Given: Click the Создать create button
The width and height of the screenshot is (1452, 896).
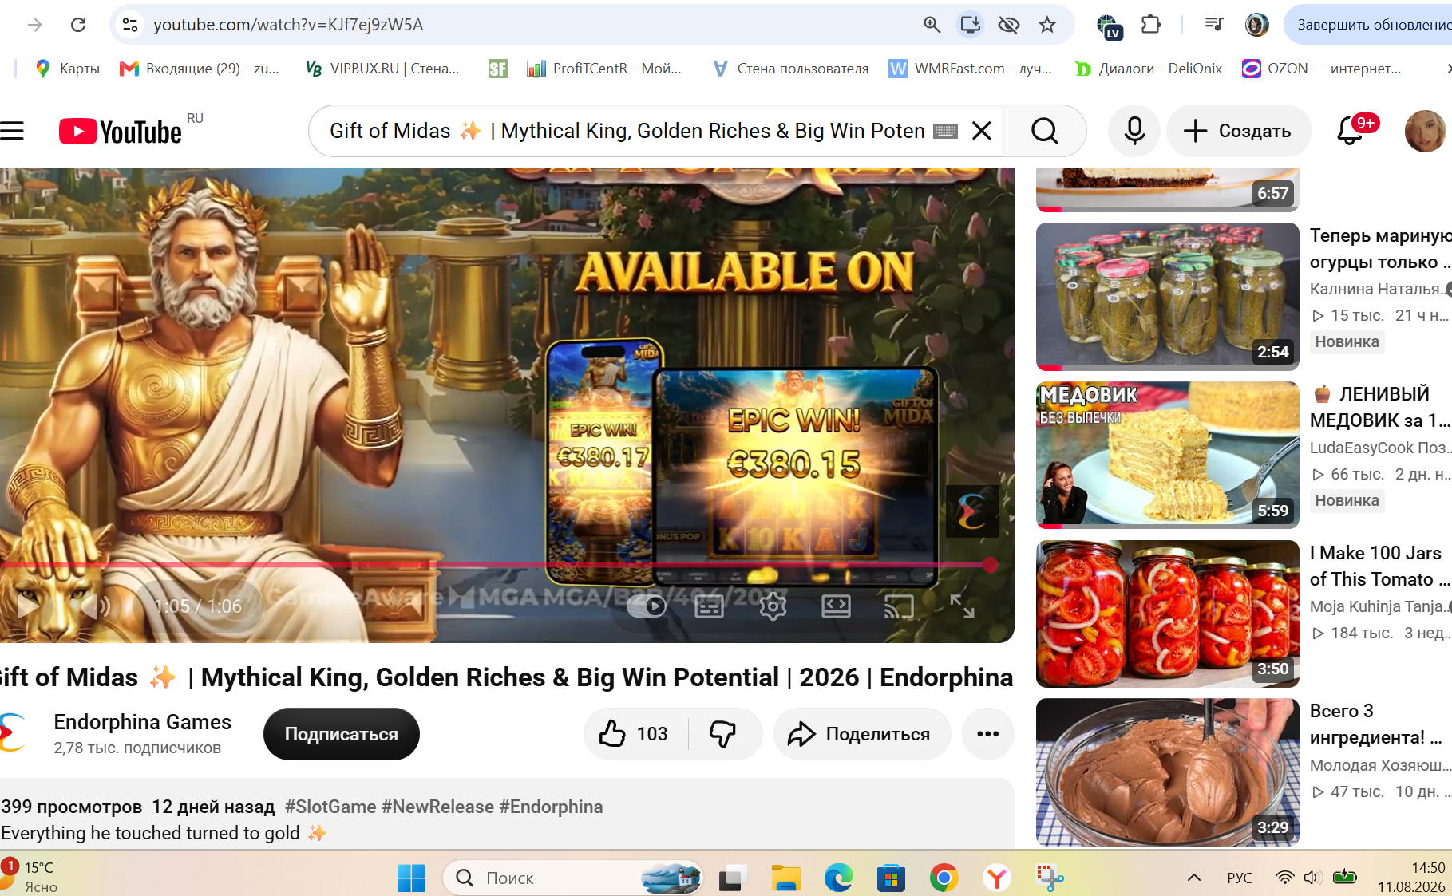Looking at the screenshot, I should (1239, 131).
